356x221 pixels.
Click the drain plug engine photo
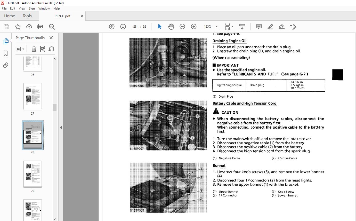point(168,63)
